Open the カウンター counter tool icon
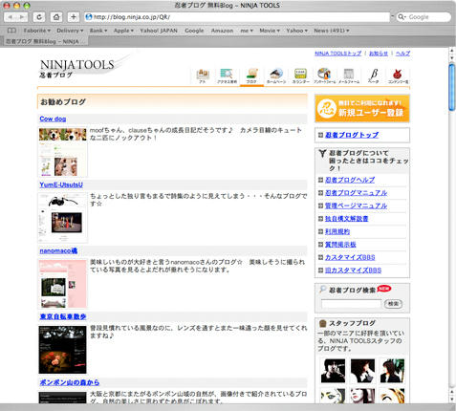 (300, 76)
